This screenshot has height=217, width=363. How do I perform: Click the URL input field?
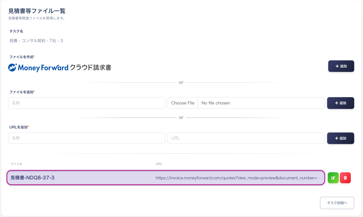(246, 138)
